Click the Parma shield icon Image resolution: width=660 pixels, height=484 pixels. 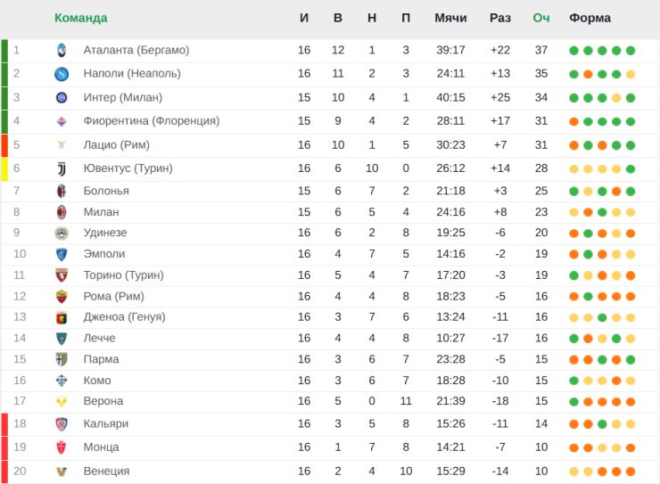point(62,359)
